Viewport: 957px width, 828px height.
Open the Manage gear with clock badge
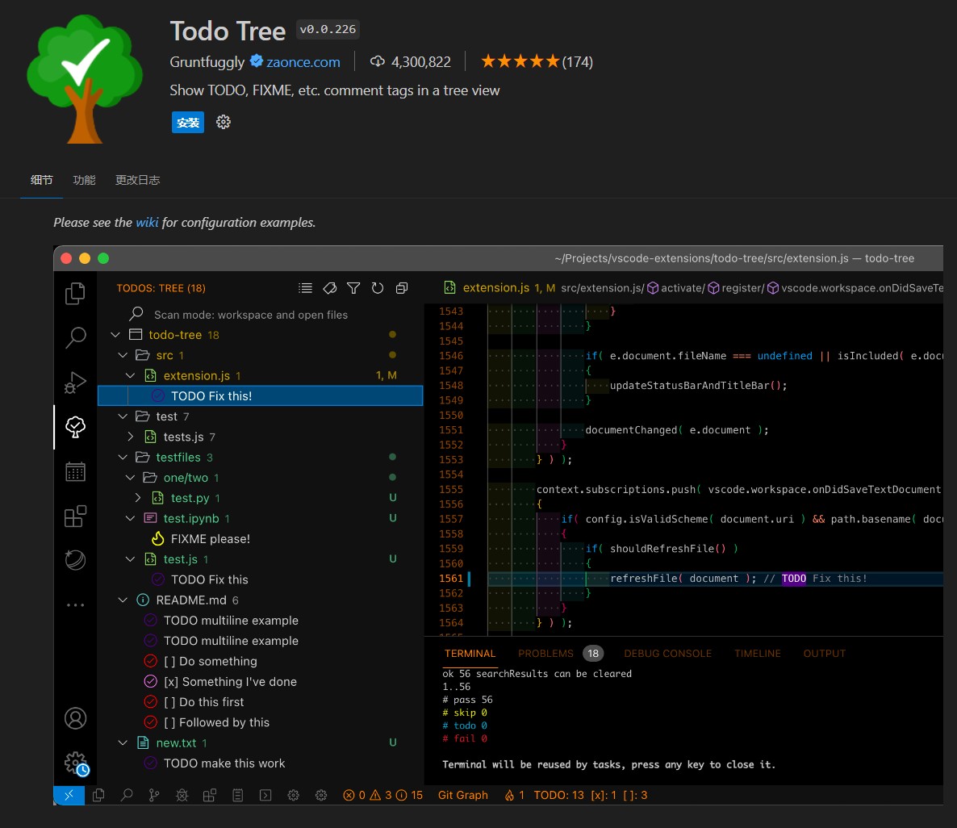click(77, 763)
